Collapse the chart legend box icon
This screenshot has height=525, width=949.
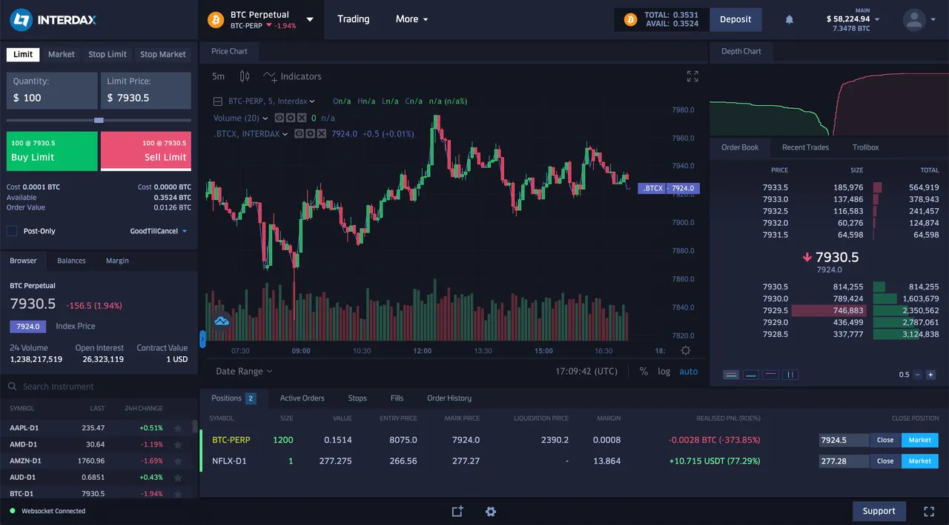(x=218, y=101)
